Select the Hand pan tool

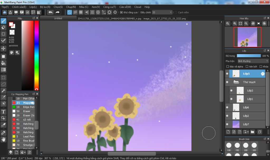[3, 139]
